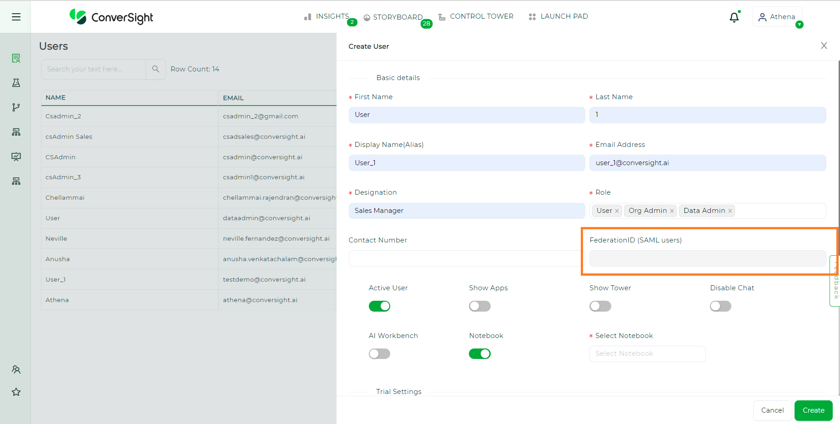Click the ConverSight logo
840x424 pixels.
[111, 18]
